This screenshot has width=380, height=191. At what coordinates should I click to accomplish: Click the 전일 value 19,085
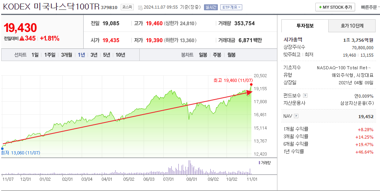[111, 24]
